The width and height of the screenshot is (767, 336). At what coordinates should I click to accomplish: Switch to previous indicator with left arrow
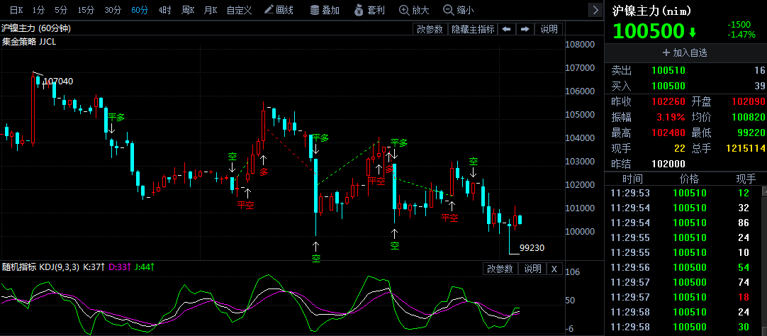coord(507,29)
